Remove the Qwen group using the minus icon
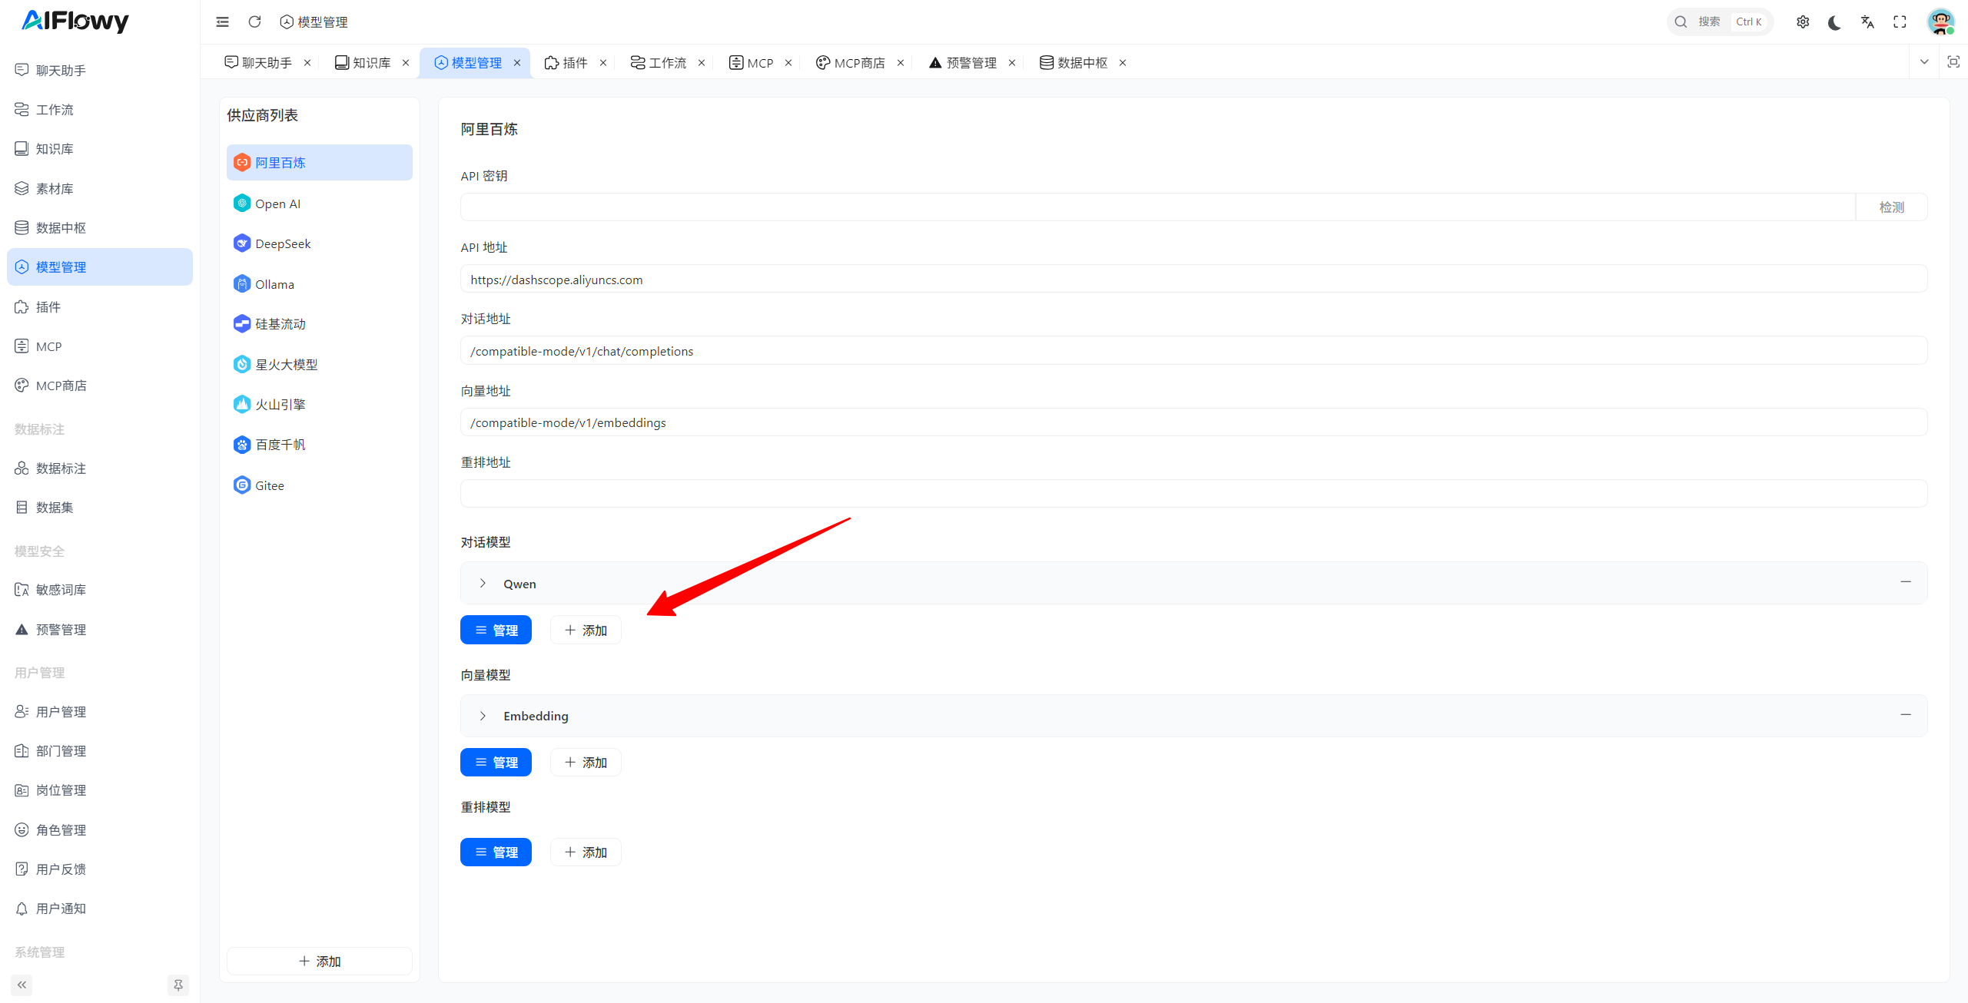Screen dimensions: 1968x1003 [1906, 582]
